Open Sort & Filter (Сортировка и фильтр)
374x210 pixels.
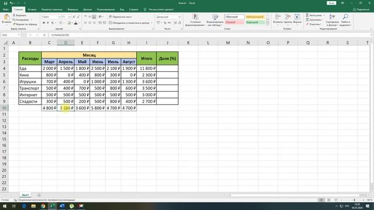coord(332,20)
